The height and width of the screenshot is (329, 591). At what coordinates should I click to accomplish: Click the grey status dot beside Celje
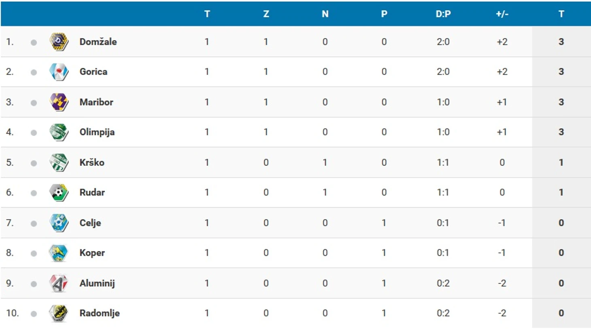tap(34, 223)
